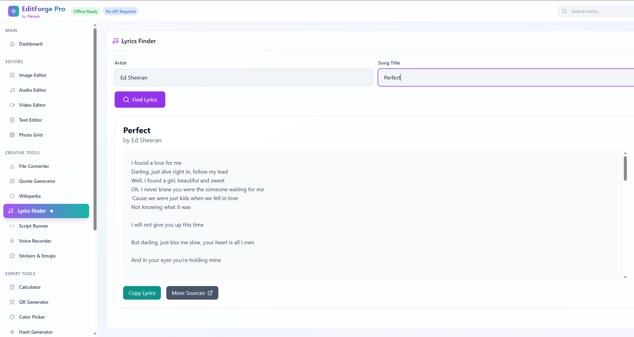Image resolution: width=634 pixels, height=337 pixels.
Task: Click the Hash Generator hash icon
Action: 12,332
